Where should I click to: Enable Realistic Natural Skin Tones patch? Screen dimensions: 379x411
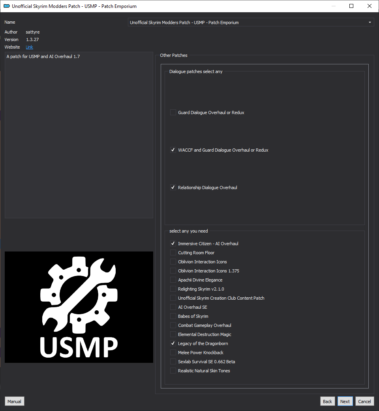pyautogui.click(x=173, y=371)
